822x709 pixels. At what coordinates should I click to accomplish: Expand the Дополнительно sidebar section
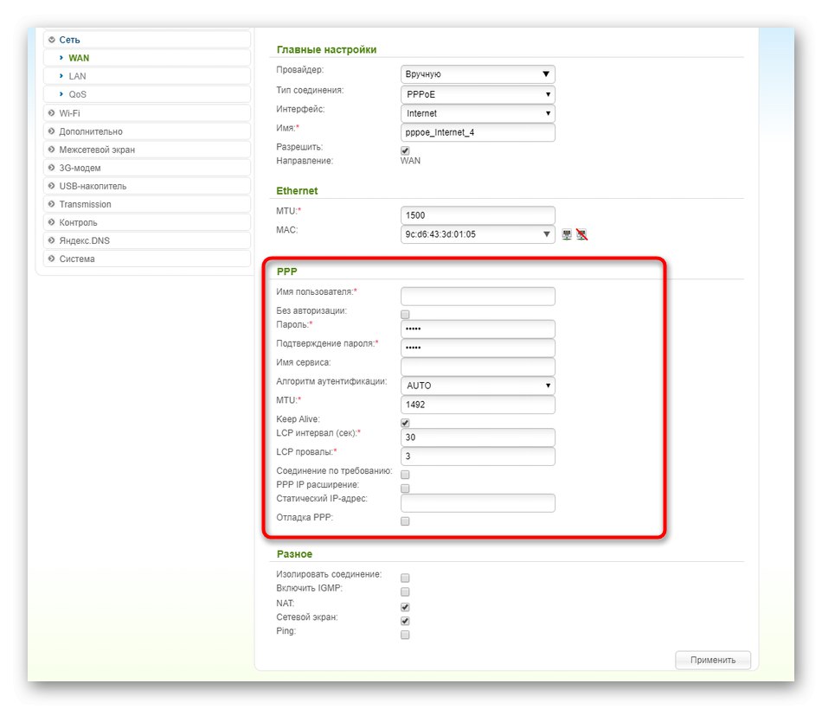147,131
